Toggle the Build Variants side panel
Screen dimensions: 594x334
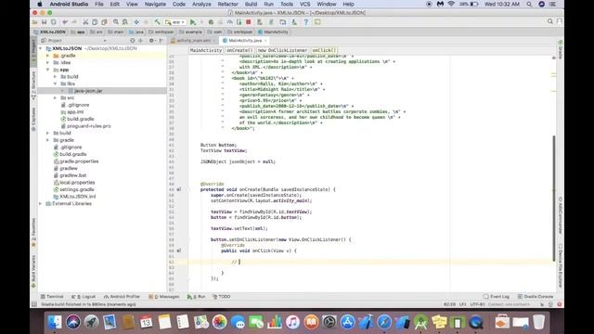pos(33,272)
